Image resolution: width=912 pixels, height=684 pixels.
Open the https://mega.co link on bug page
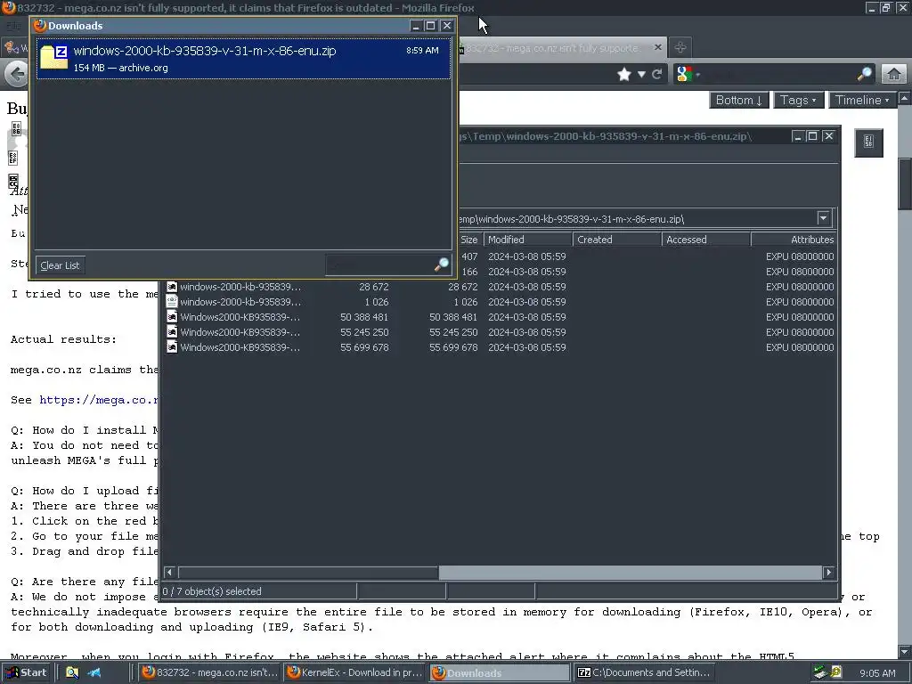coord(99,400)
